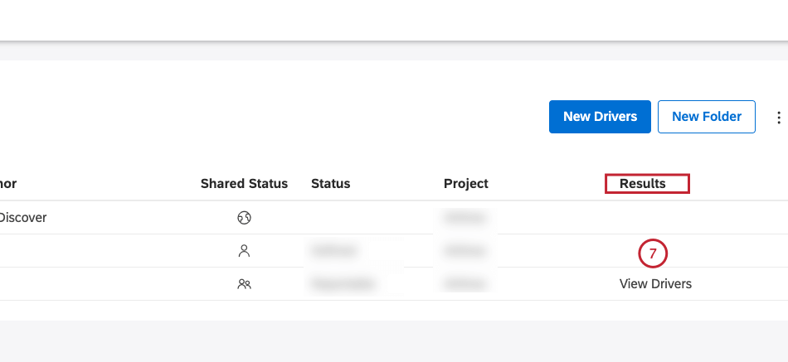Open the three-dot more options menu
Viewport: 788px width, 362px height.
click(778, 118)
